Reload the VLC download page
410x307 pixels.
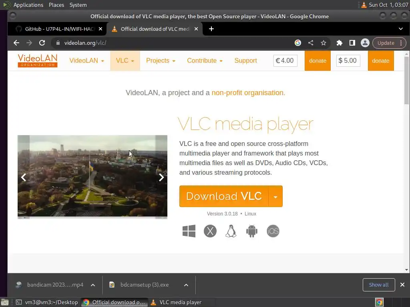tap(42, 43)
